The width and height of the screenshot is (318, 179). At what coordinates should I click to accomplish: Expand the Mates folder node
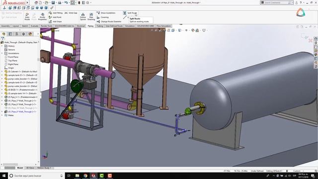(2, 115)
